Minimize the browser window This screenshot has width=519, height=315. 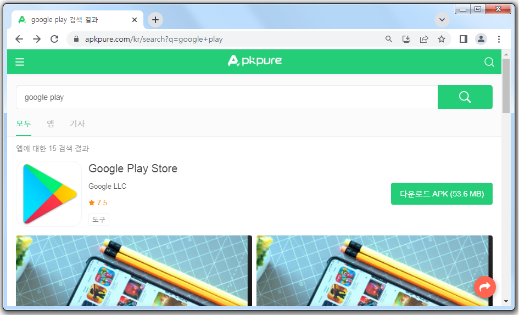pos(463,9)
